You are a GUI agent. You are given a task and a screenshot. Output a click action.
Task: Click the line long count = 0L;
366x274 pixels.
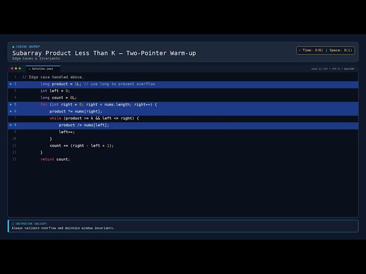coord(58,98)
